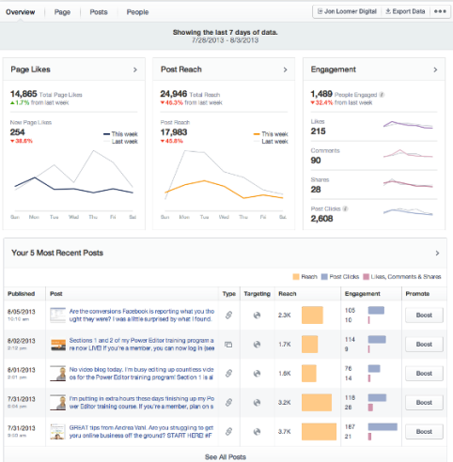Screen dimensions: 453x462
Task: Expand the Post Reach panel arrow
Action: coord(285,69)
